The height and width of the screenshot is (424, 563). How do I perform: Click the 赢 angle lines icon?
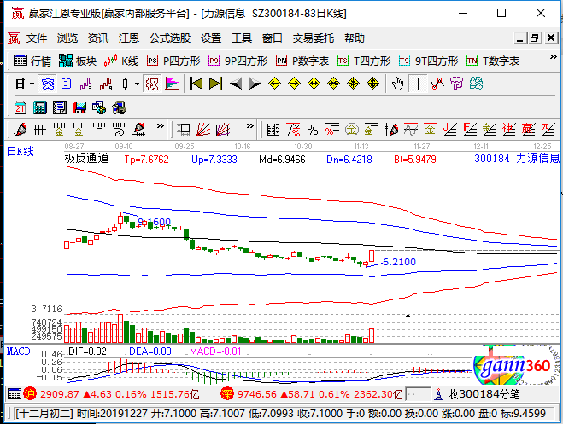[528, 130]
